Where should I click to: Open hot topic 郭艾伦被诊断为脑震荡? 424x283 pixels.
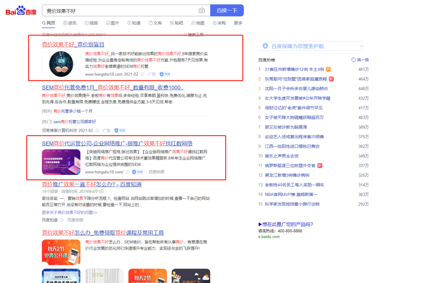(286, 127)
